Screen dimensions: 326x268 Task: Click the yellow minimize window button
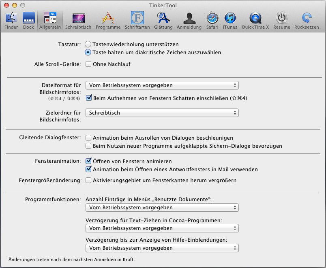click(x=15, y=5)
